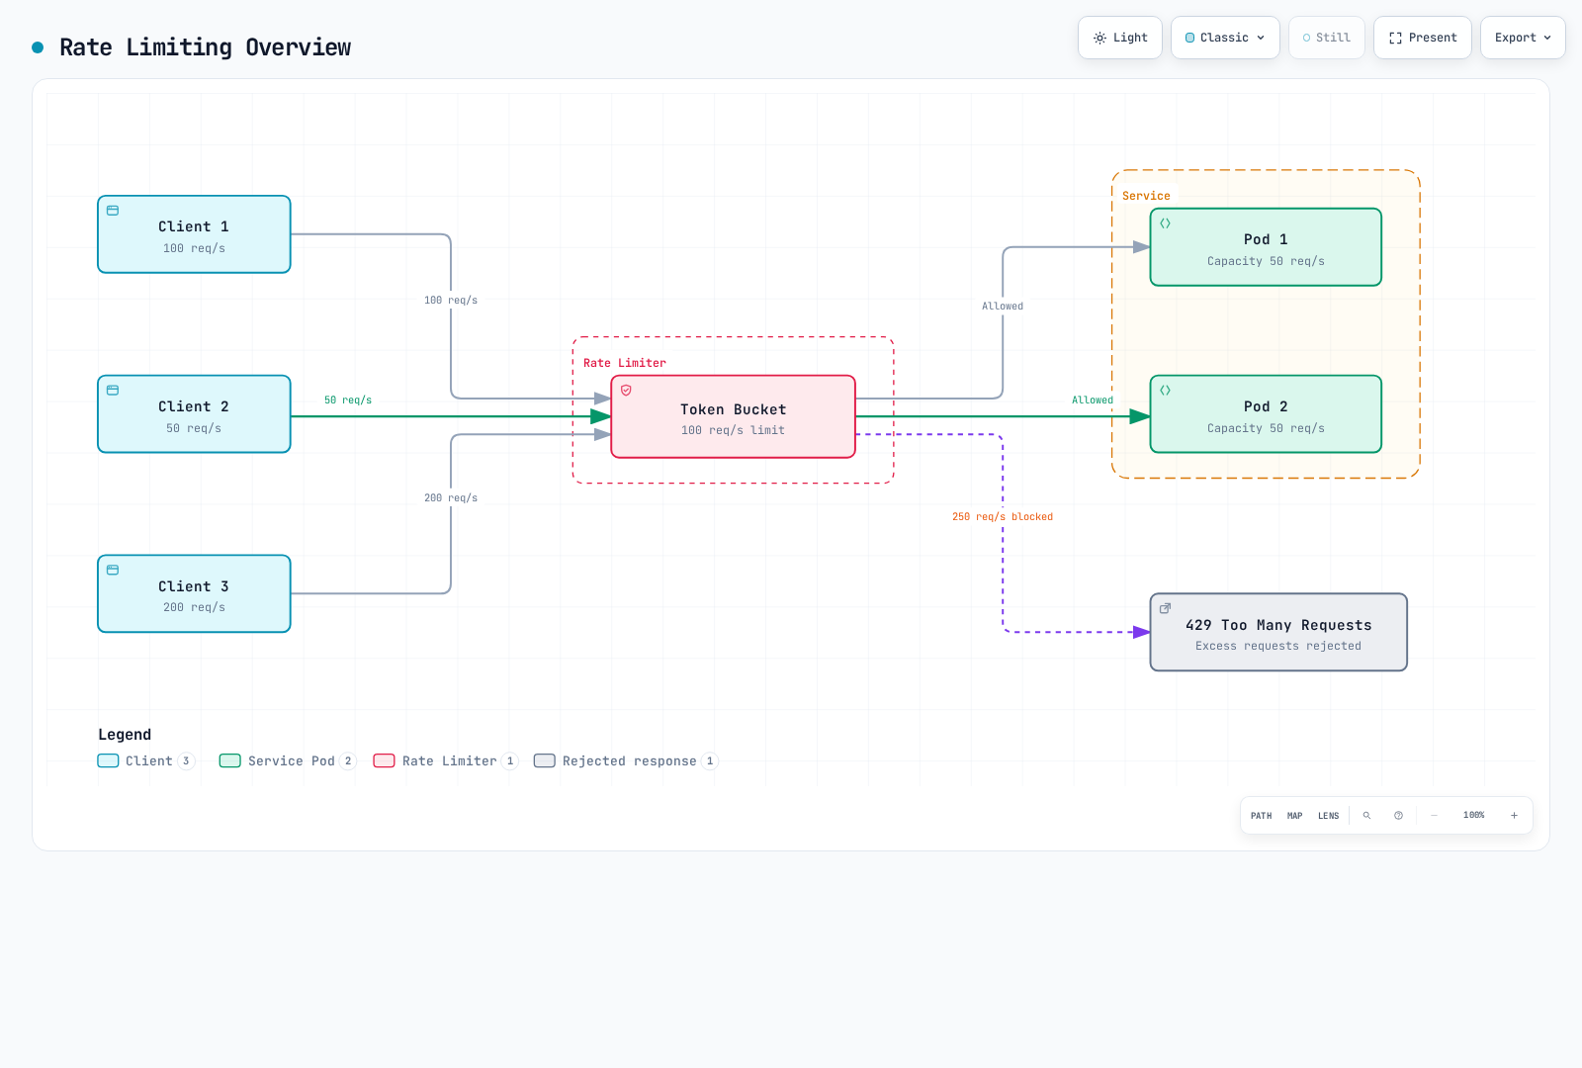The height and width of the screenshot is (1068, 1582).
Task: Select the Pod 1 node
Action: pyautogui.click(x=1266, y=247)
